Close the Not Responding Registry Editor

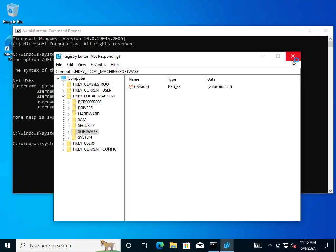click(x=293, y=56)
